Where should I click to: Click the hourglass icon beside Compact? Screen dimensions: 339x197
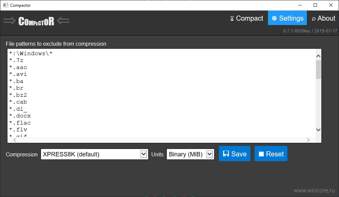coord(232,19)
